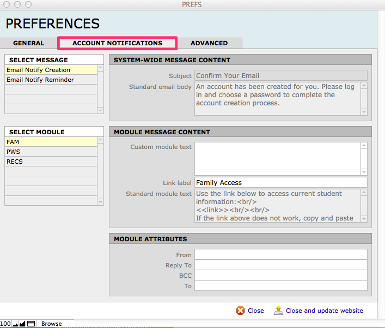The image size is (385, 328).
Task: Click the Link label field
Action: pos(280,183)
